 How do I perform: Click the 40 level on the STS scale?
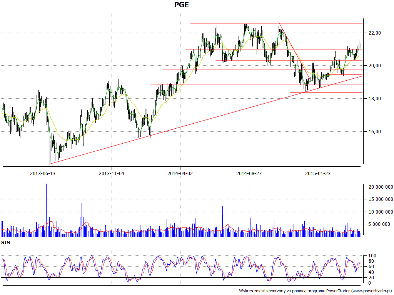coord(371,272)
